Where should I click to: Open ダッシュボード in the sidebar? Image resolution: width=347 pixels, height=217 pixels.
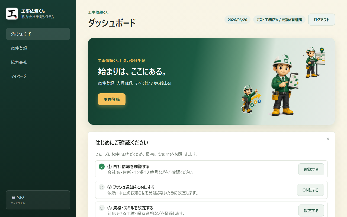[x=38, y=34]
